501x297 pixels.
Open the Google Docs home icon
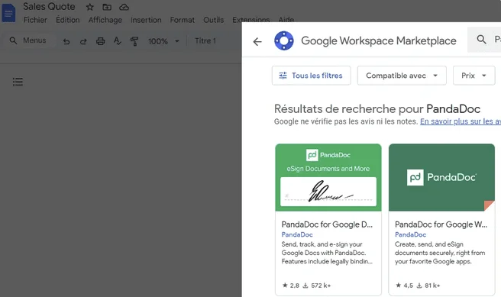[x=8, y=13]
